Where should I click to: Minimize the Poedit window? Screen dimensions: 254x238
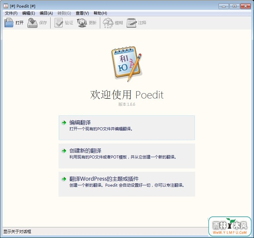pos(224,6)
